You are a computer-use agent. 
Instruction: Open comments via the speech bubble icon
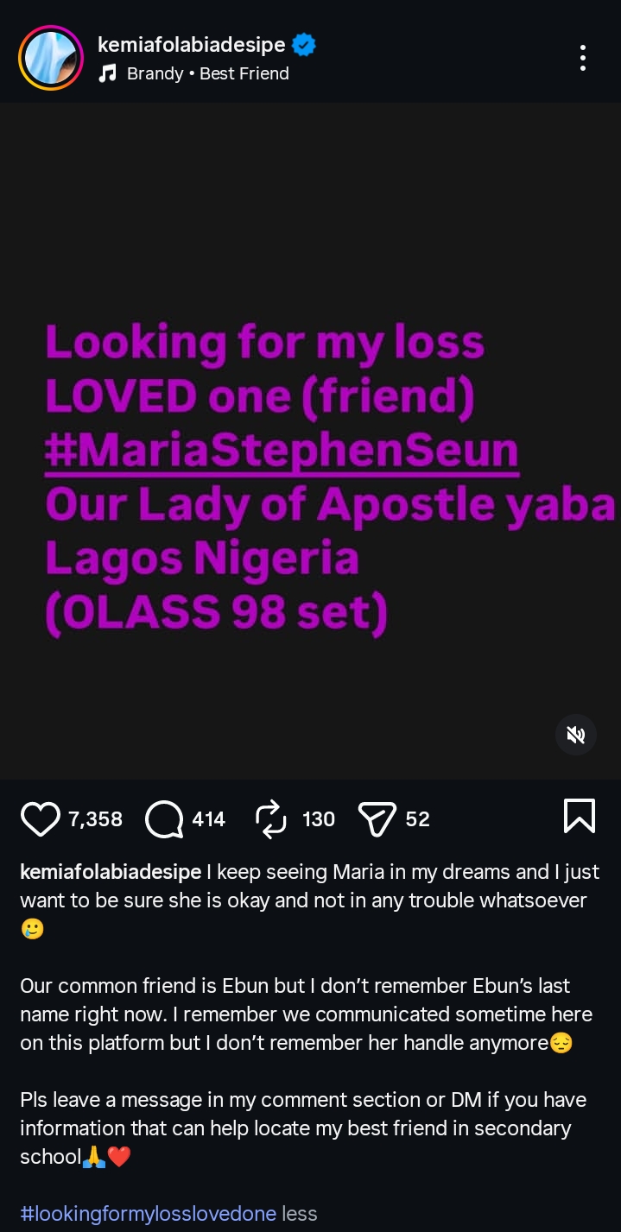(x=163, y=818)
